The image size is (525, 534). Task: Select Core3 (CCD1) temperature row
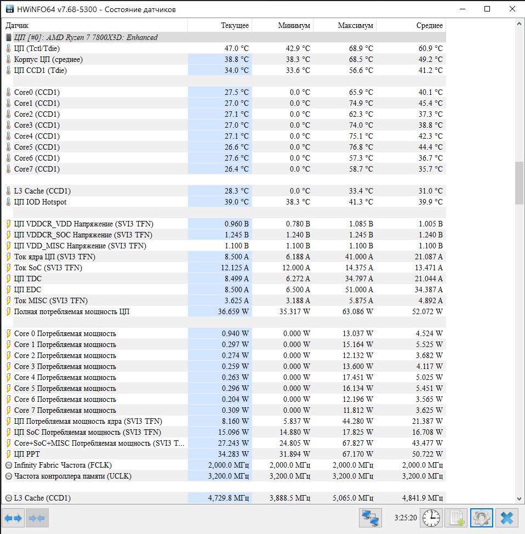point(225,126)
